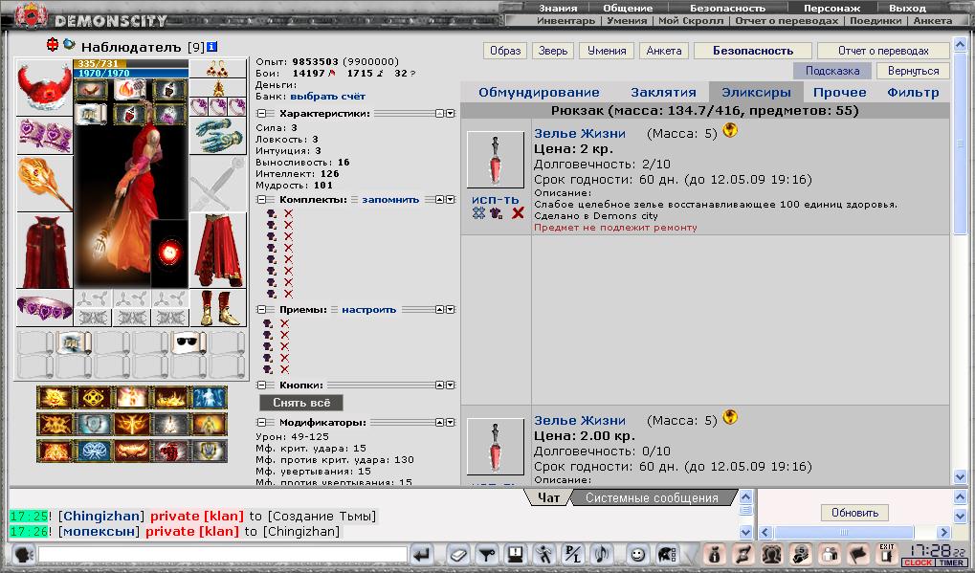
Task: Click the EXIT door icon
Action: (887, 554)
